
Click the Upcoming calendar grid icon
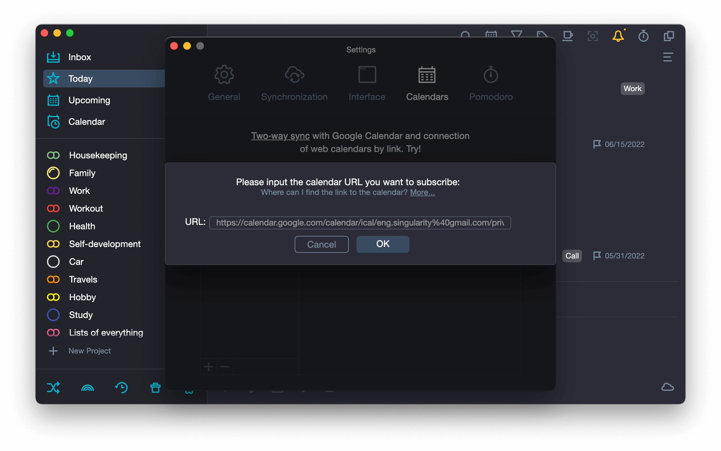pos(53,100)
